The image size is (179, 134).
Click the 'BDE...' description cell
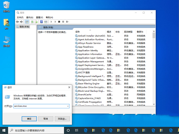110,87
